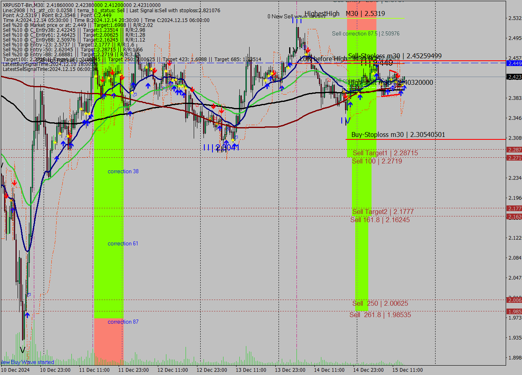Select the 'Sell %10 @ Entry -23' line
The width and height of the screenshot is (522, 375).
click(69, 45)
